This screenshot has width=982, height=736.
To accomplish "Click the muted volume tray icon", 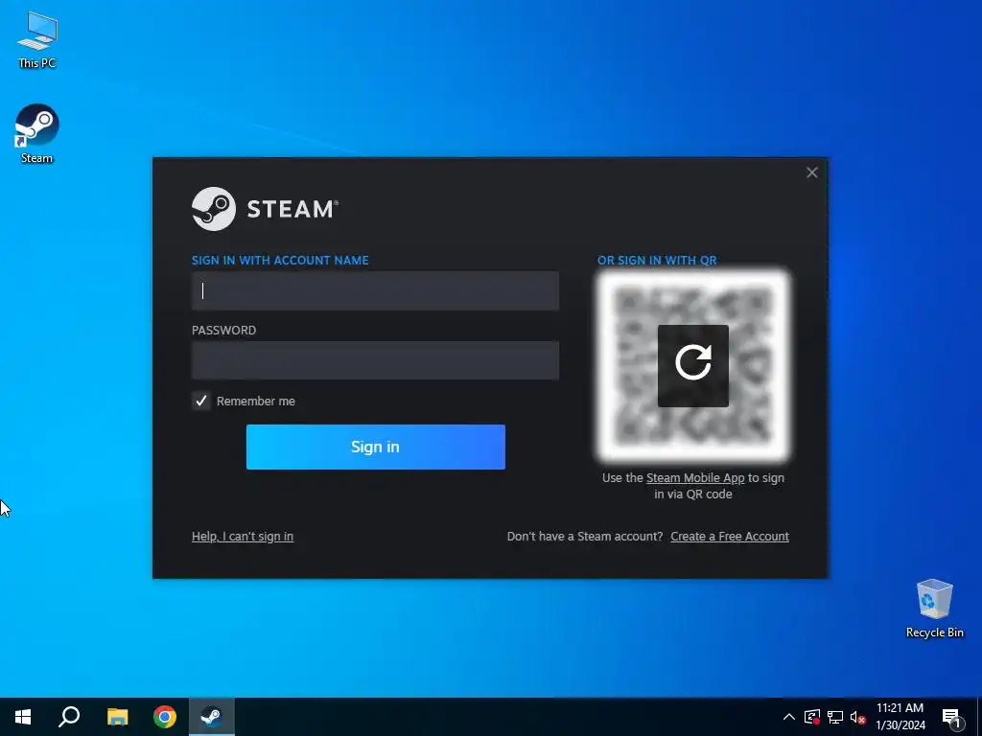I will point(857,717).
